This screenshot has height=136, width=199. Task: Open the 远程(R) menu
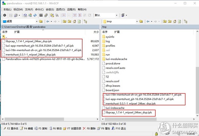click(71, 10)
